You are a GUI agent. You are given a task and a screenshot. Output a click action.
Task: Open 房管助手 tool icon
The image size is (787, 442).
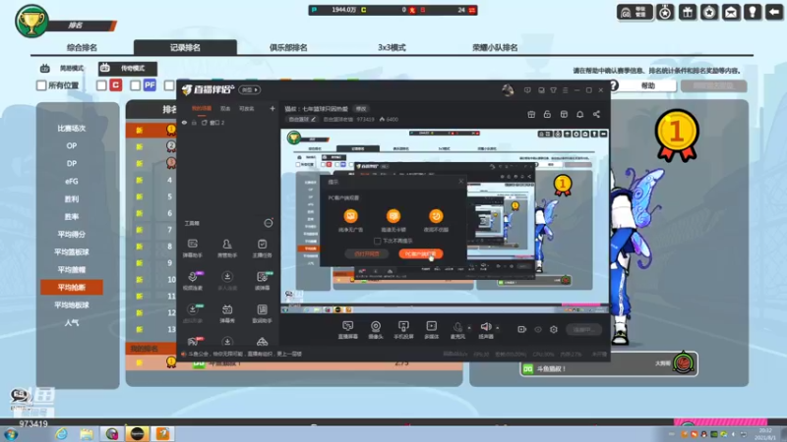227,249
